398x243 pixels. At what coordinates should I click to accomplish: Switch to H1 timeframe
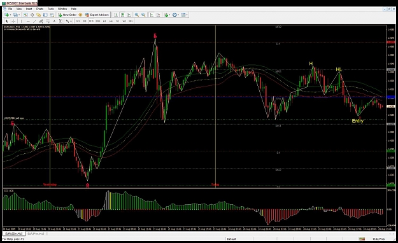pyautogui.click(x=104, y=21)
